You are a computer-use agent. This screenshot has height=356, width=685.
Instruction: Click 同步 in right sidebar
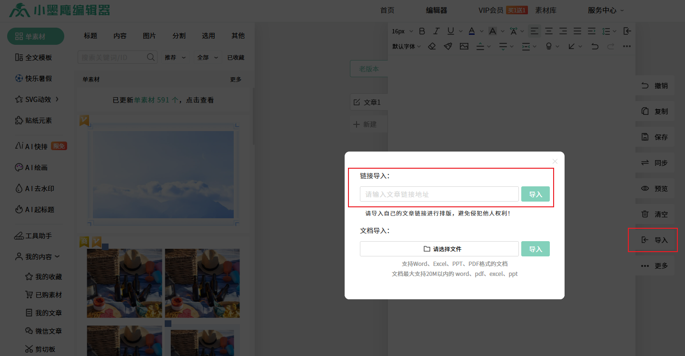pyautogui.click(x=655, y=163)
